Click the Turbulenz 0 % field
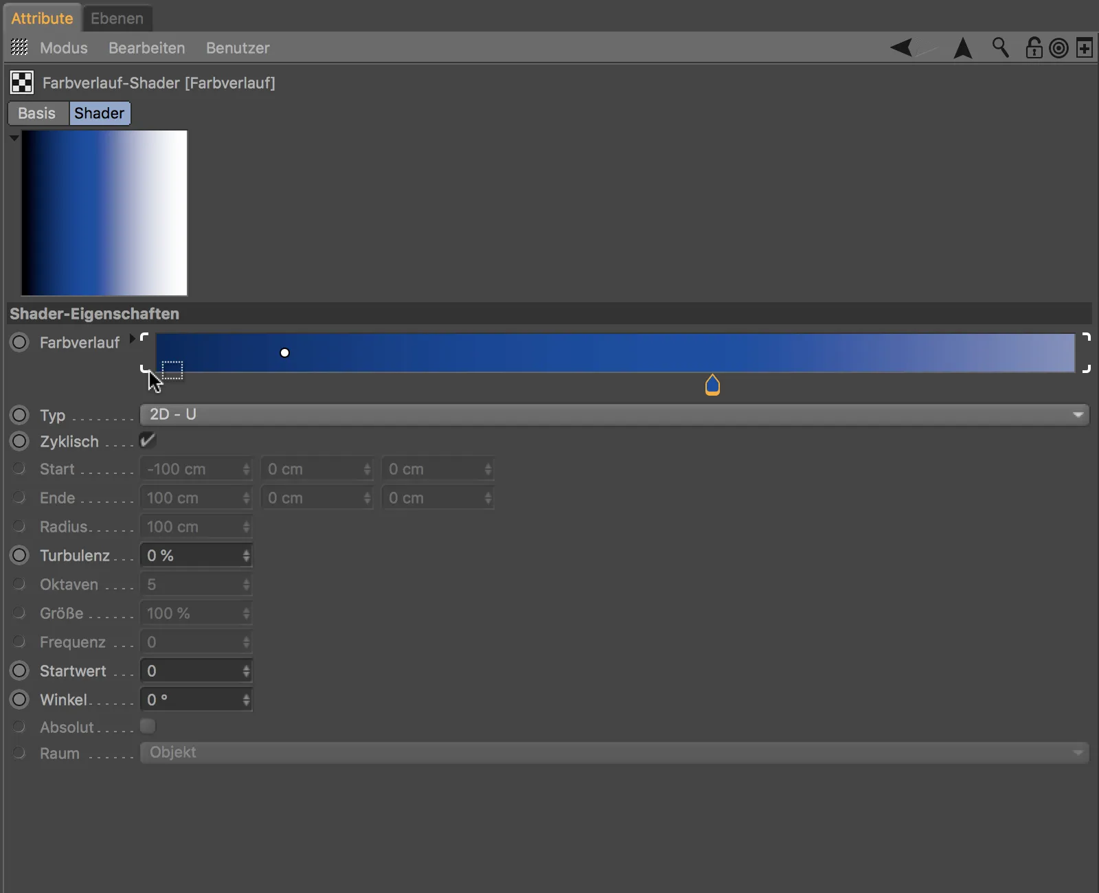Image resolution: width=1099 pixels, height=893 pixels. (x=196, y=556)
